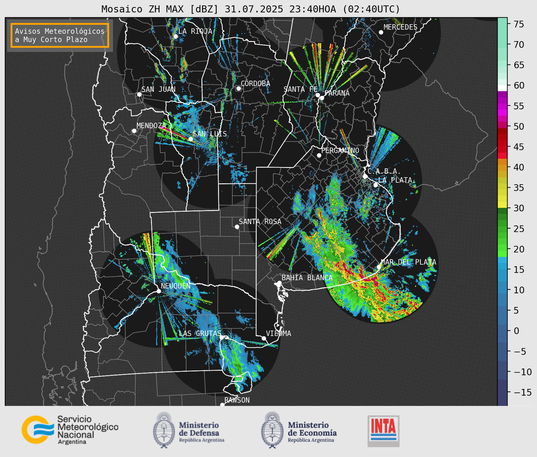Image resolution: width=537 pixels, height=457 pixels.
Task: Click the Ministerio de Defensa emblem
Action: [164, 430]
